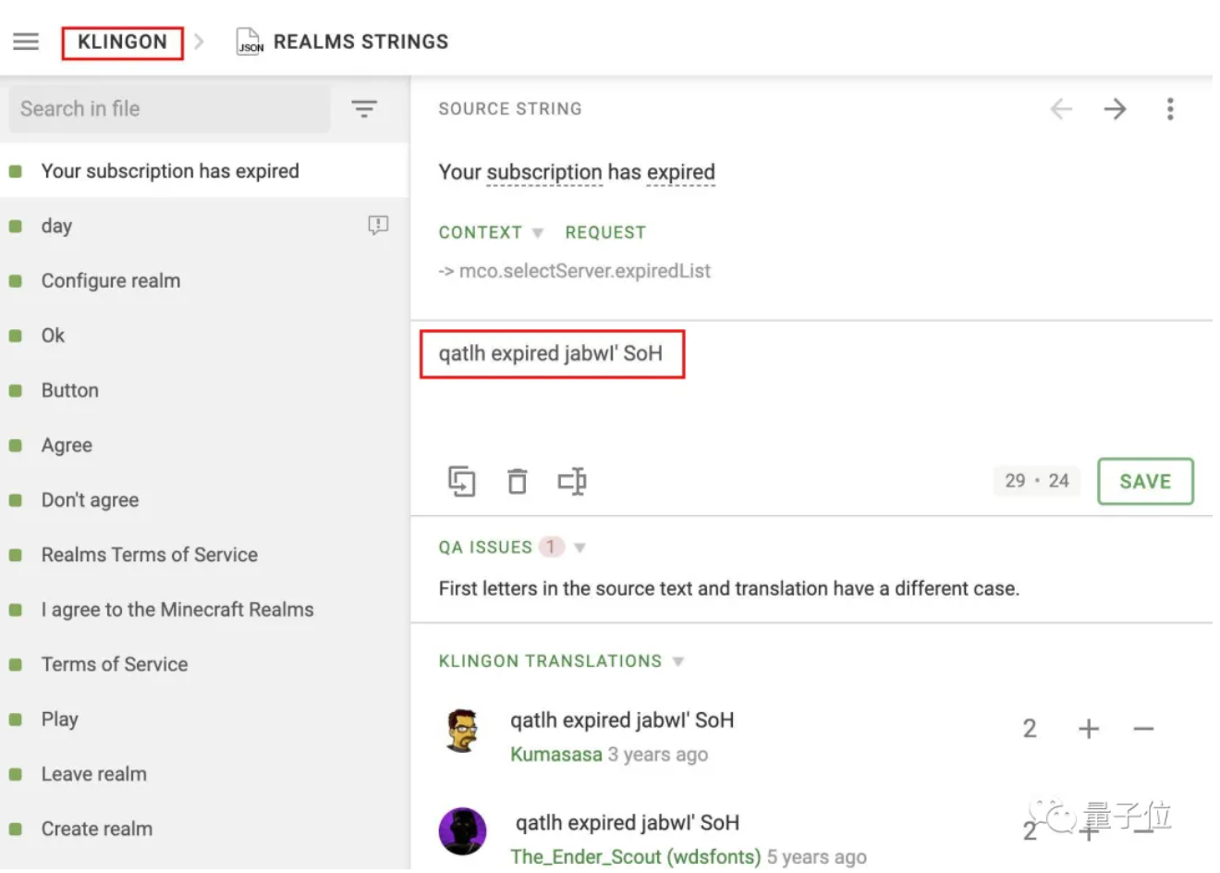The width and height of the screenshot is (1220, 873).
Task: Go to next string arrow
Action: tap(1116, 109)
